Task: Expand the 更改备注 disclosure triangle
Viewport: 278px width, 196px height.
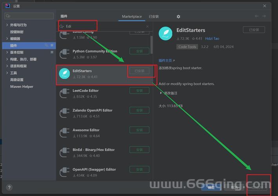Action: click(x=161, y=93)
